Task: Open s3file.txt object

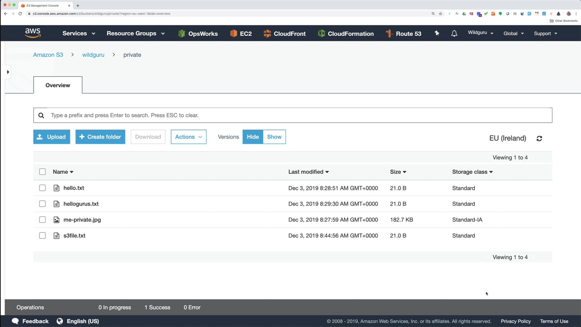Action: [x=74, y=236]
